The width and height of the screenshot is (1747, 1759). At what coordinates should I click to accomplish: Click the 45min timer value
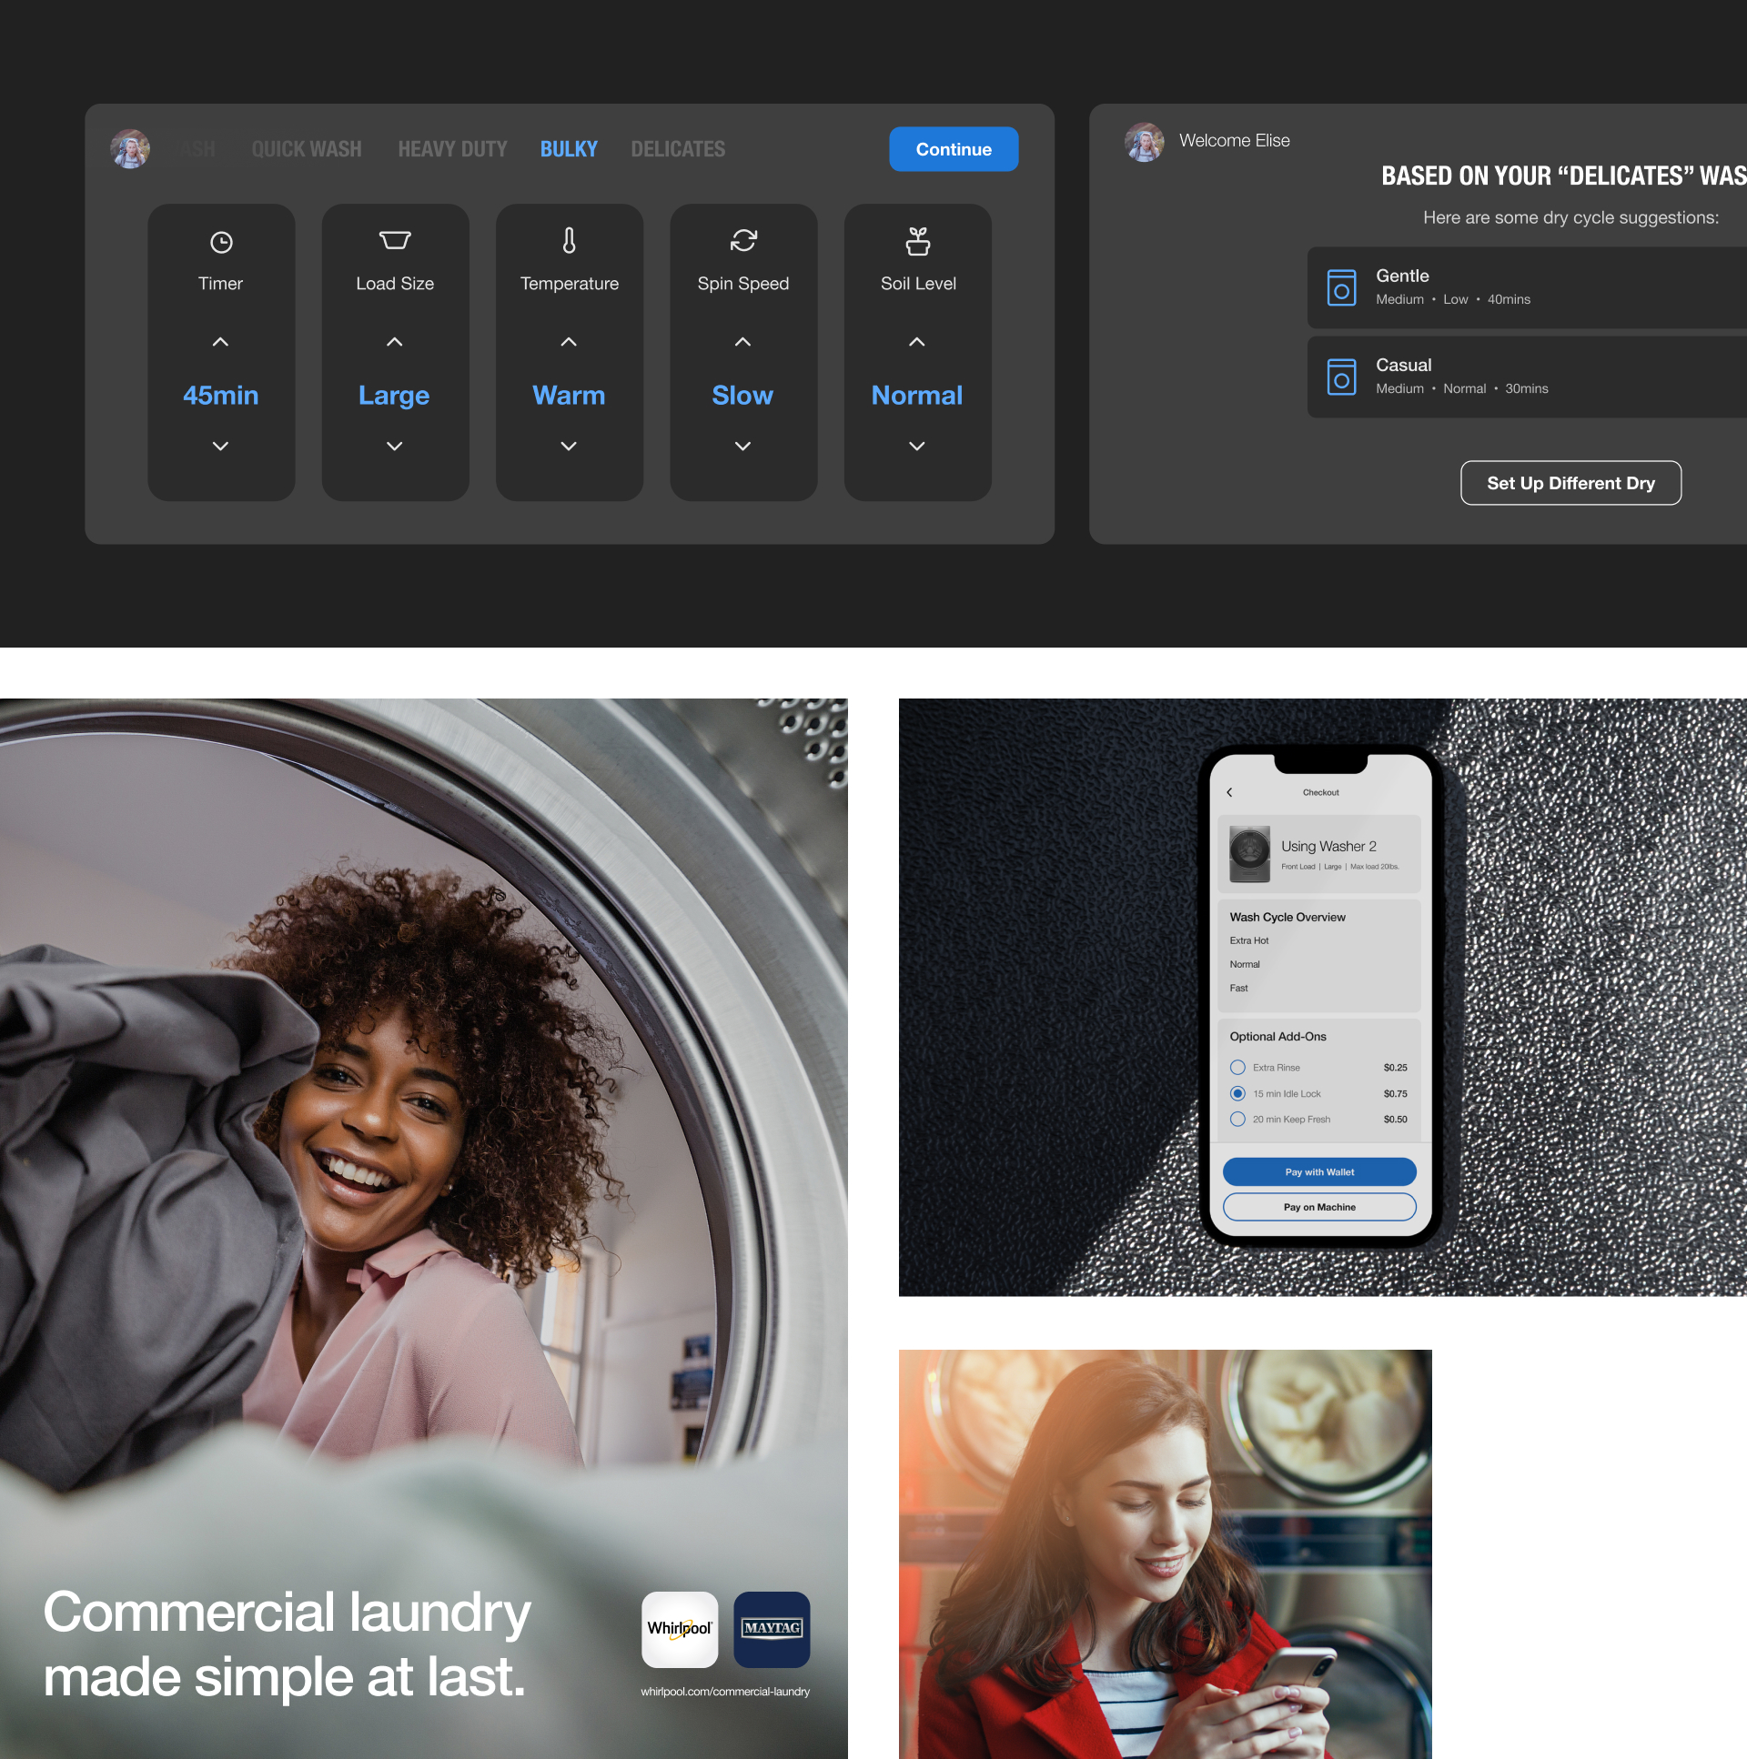pos(220,395)
